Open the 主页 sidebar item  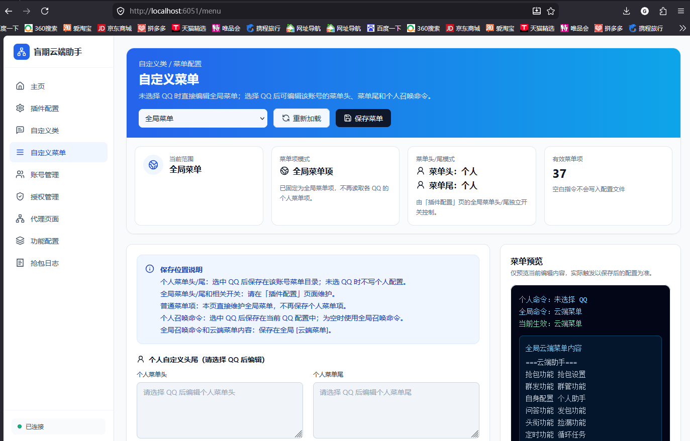point(58,86)
